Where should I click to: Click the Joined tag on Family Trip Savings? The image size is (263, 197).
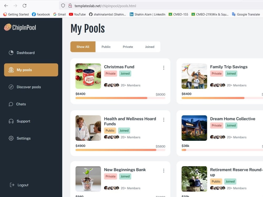(231, 74)
